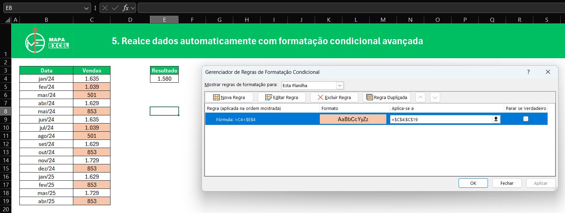Collapse dialog via range selector arrow icon

click(x=496, y=119)
